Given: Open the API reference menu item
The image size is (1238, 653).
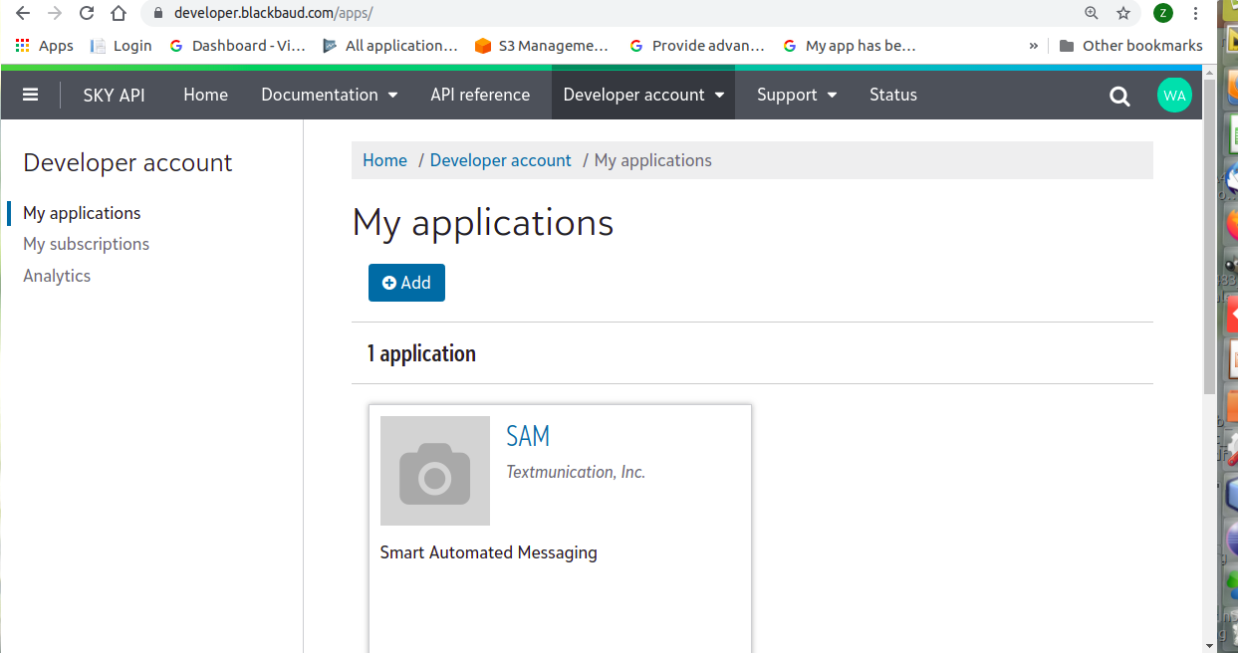Looking at the screenshot, I should point(480,95).
